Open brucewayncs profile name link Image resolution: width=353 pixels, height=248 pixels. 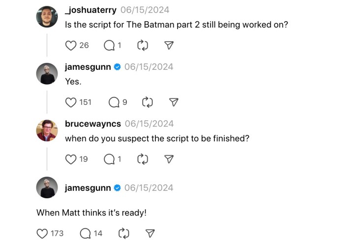92,124
